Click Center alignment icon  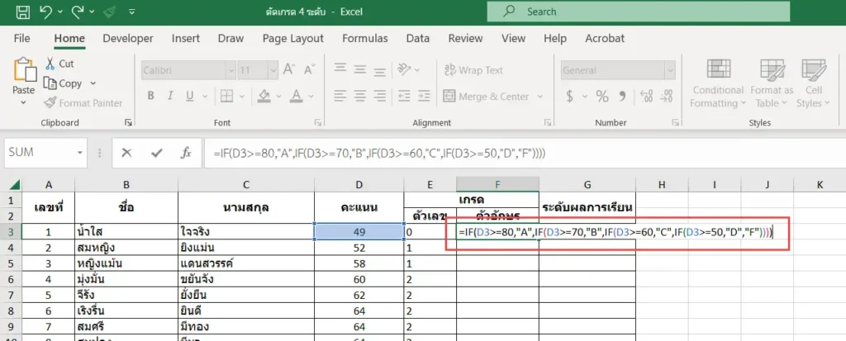point(360,96)
